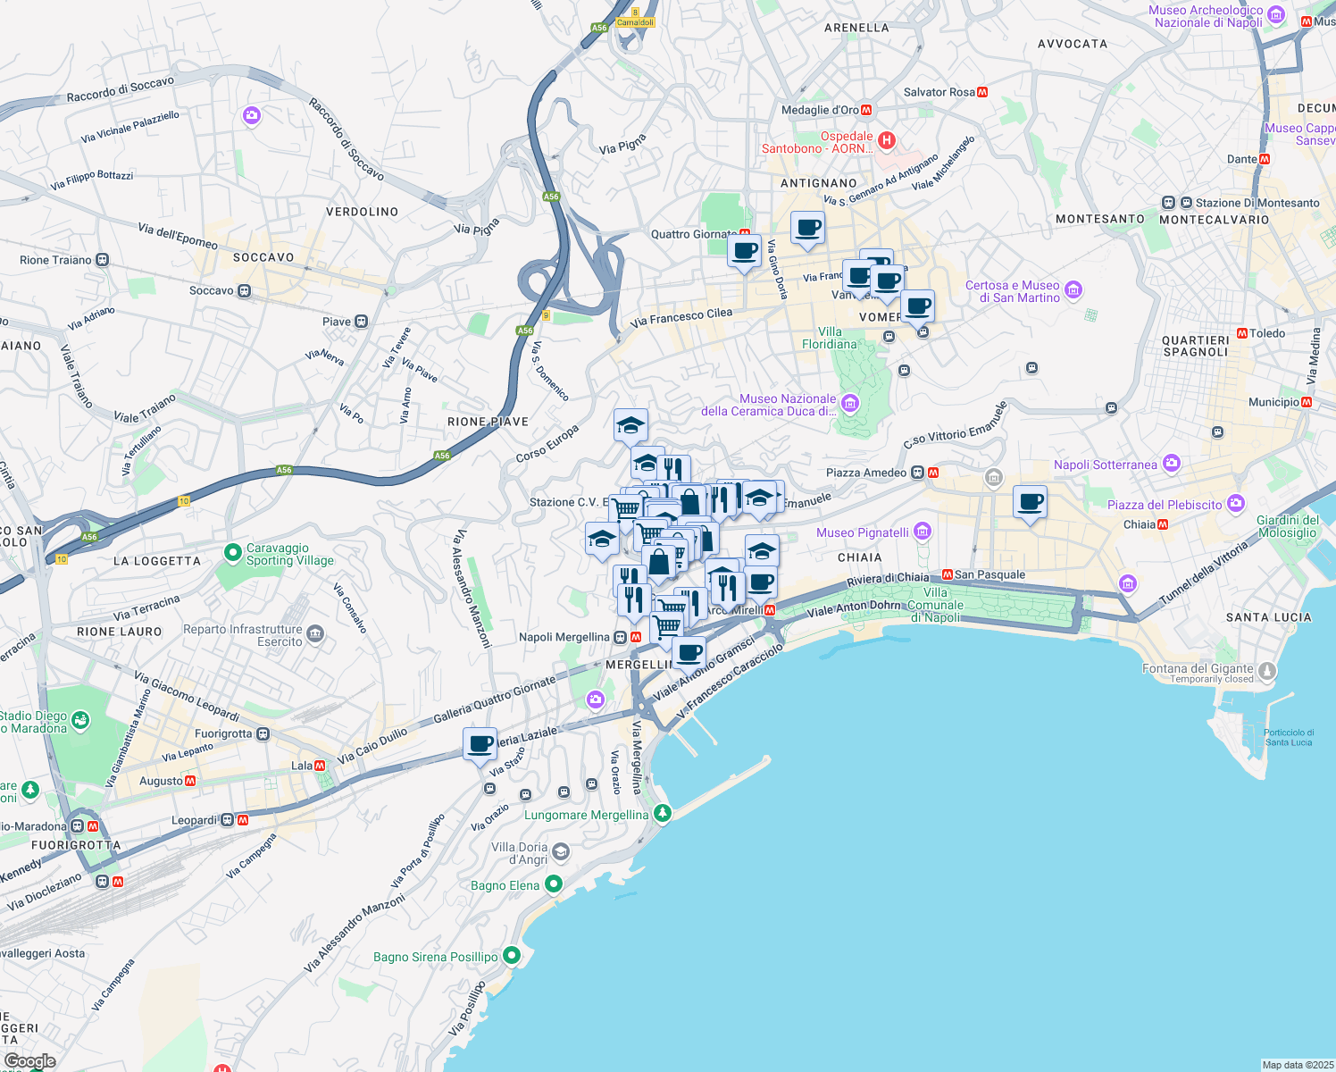Image resolution: width=1336 pixels, height=1072 pixels.
Task: Select the cafe marker near Quattro Giornate
Action: coord(744,251)
